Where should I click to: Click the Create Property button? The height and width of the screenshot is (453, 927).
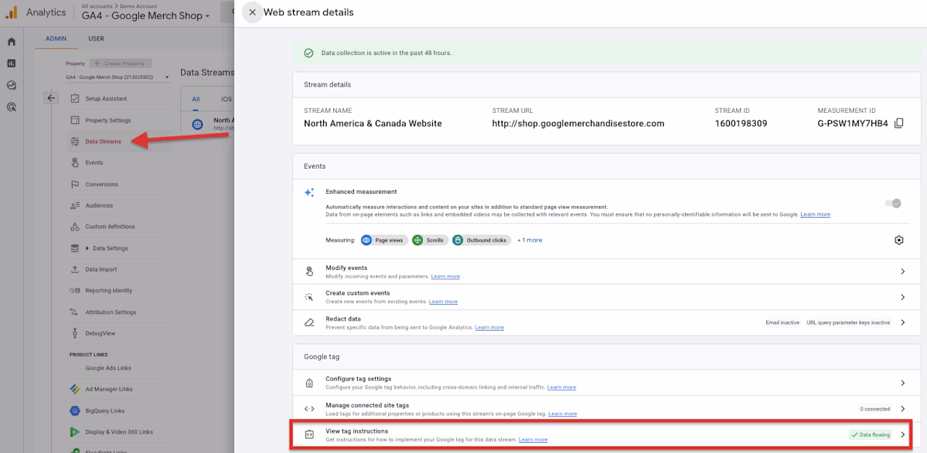click(x=120, y=64)
